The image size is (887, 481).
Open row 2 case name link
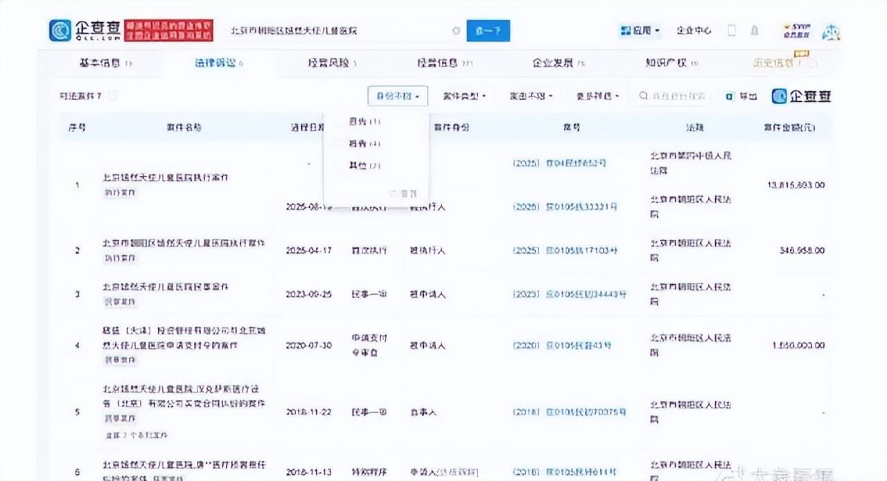(184, 243)
